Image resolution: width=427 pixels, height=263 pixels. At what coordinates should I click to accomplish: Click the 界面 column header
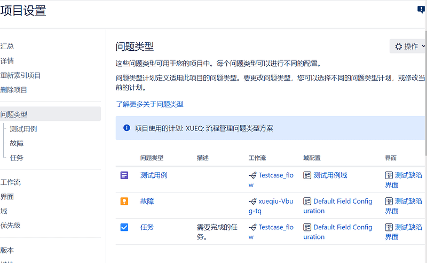tap(391, 158)
